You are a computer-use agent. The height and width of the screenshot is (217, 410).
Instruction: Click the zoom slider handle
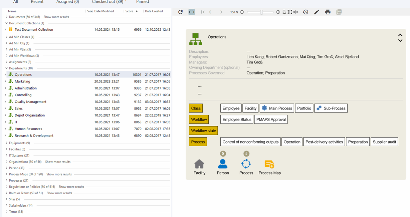261,12
